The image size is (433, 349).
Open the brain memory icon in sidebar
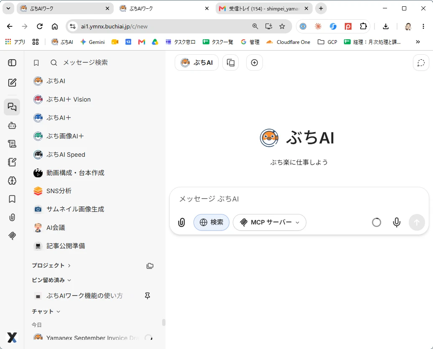coord(12,181)
